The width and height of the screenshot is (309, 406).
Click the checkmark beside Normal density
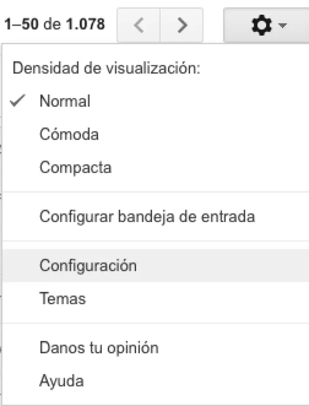point(18,101)
